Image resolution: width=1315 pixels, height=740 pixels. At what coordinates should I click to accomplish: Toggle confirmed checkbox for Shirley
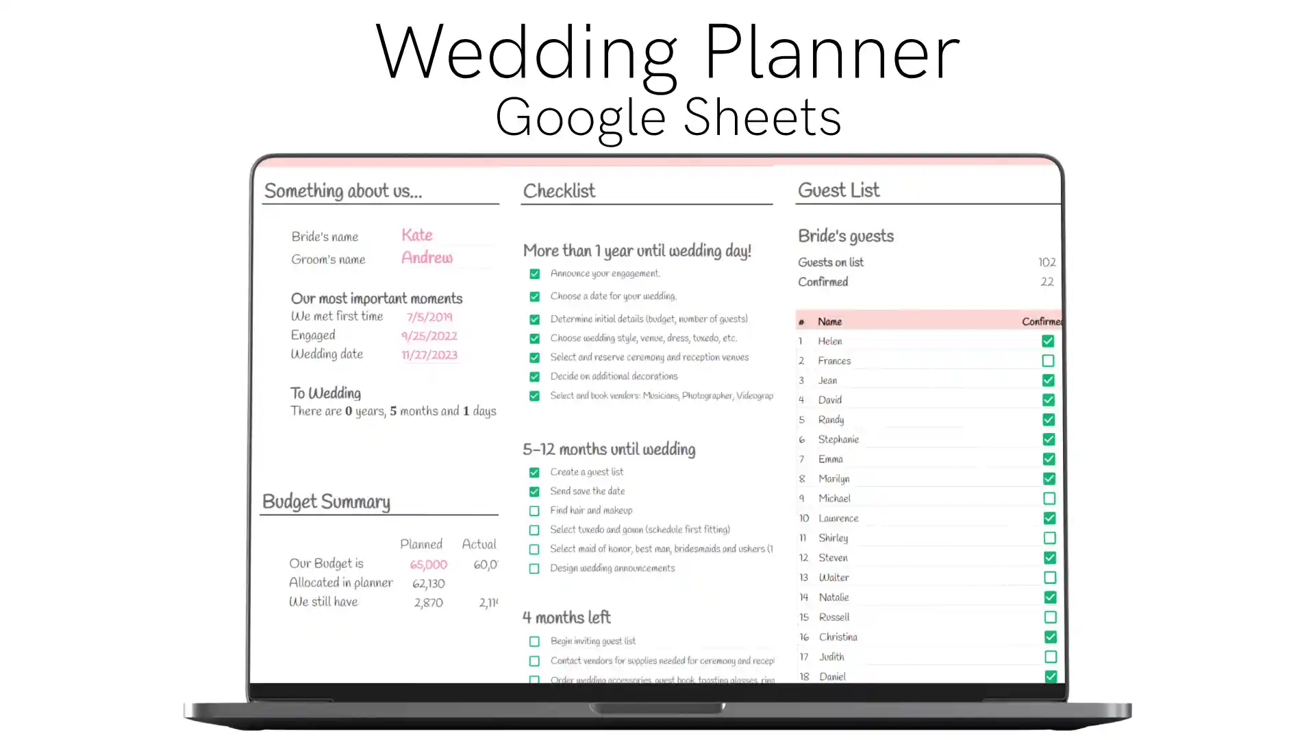1049,538
